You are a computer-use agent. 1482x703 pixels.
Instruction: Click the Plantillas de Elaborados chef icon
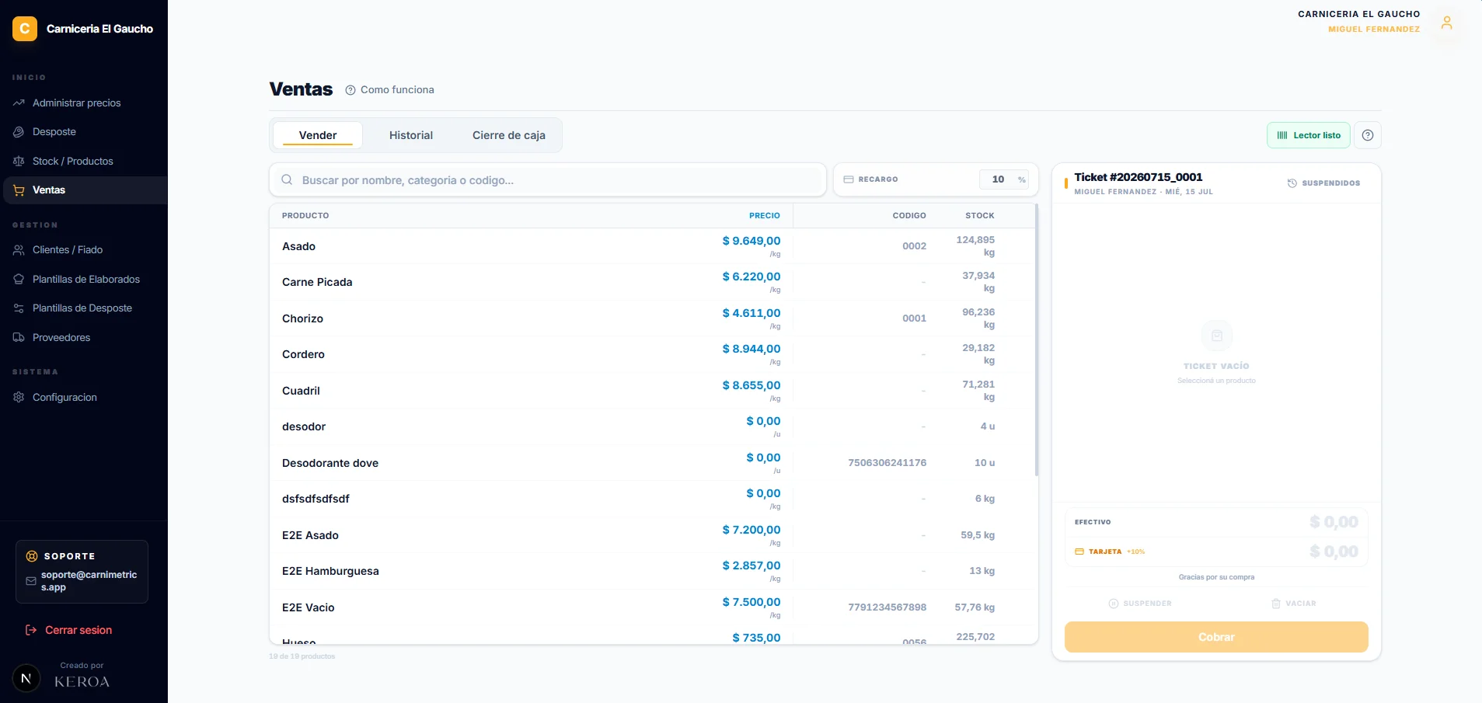19,279
